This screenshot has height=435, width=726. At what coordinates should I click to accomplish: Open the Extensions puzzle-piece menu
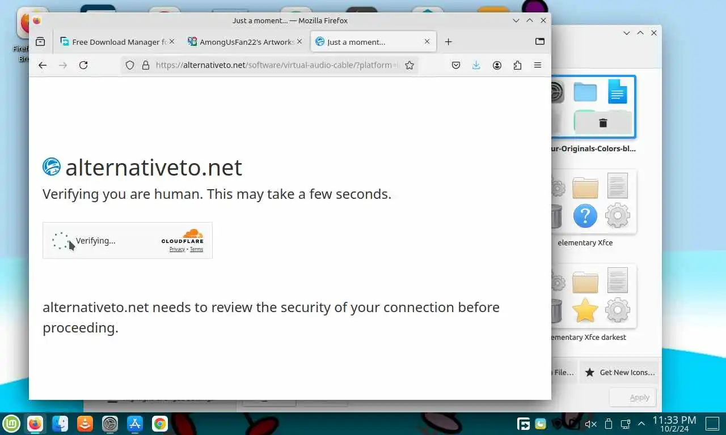(517, 65)
